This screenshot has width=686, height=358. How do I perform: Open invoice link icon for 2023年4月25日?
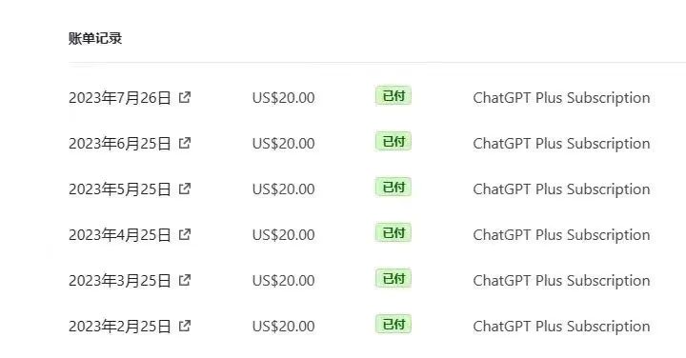pyautogui.click(x=185, y=234)
